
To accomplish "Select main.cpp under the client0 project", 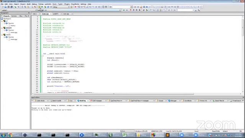I will point(14,39).
